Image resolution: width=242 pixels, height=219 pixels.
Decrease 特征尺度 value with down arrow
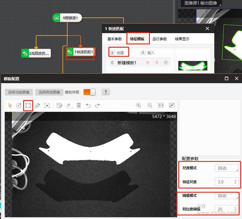tap(235, 183)
